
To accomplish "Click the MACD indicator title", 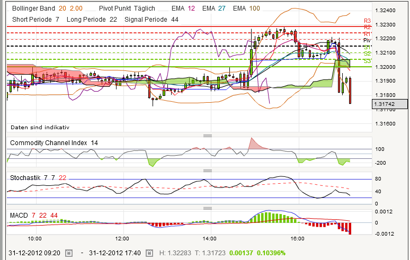I will click(20, 214).
